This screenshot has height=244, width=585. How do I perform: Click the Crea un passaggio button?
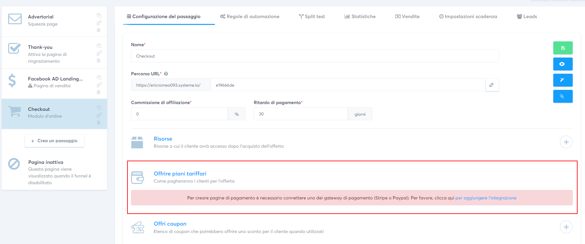pos(54,141)
